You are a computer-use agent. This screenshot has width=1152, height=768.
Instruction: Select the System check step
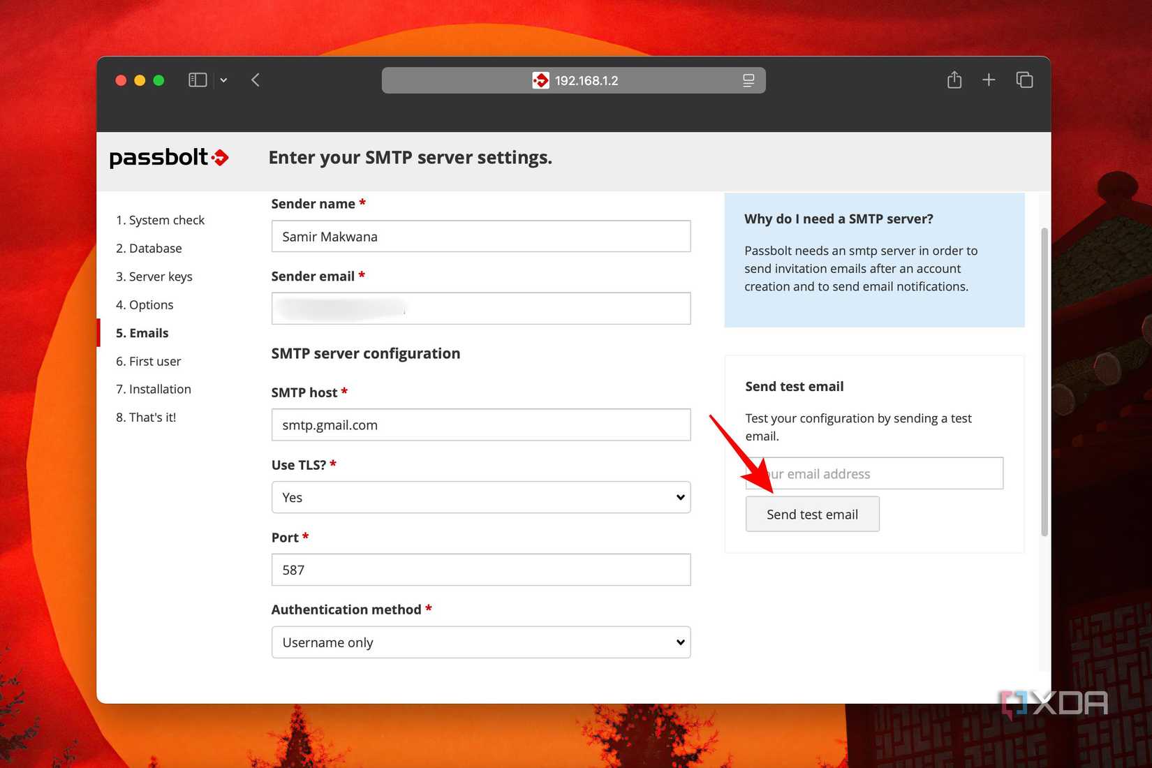click(160, 220)
